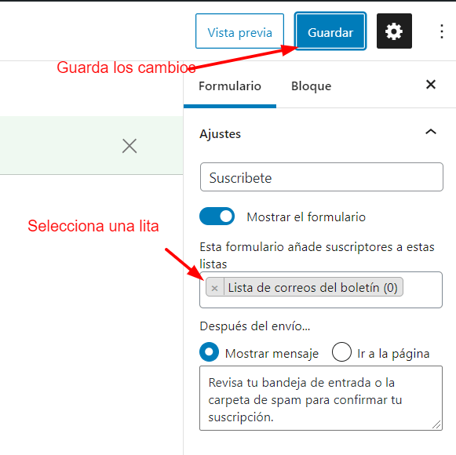Image resolution: width=456 pixels, height=455 pixels.
Task: Click the Mostrar el formulario label
Action: 306,217
